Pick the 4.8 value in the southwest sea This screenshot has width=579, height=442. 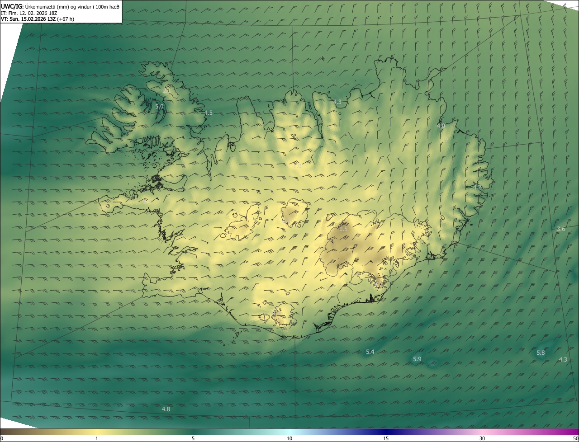(166, 409)
